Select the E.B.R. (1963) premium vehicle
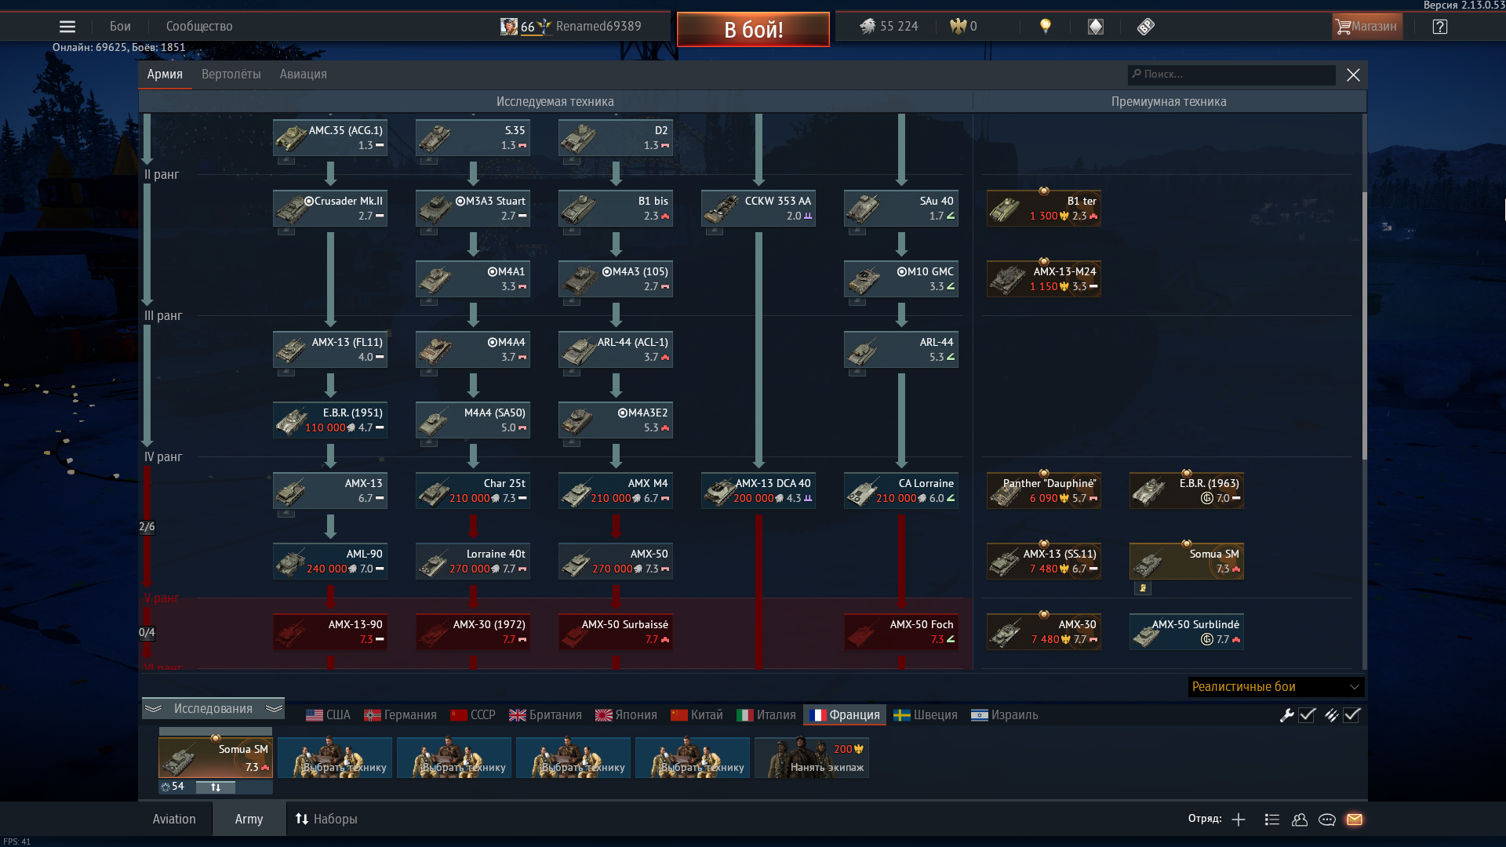This screenshot has width=1506, height=847. click(x=1187, y=491)
